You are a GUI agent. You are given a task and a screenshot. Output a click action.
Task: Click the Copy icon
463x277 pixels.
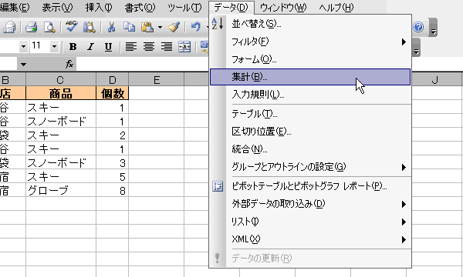[129, 27]
